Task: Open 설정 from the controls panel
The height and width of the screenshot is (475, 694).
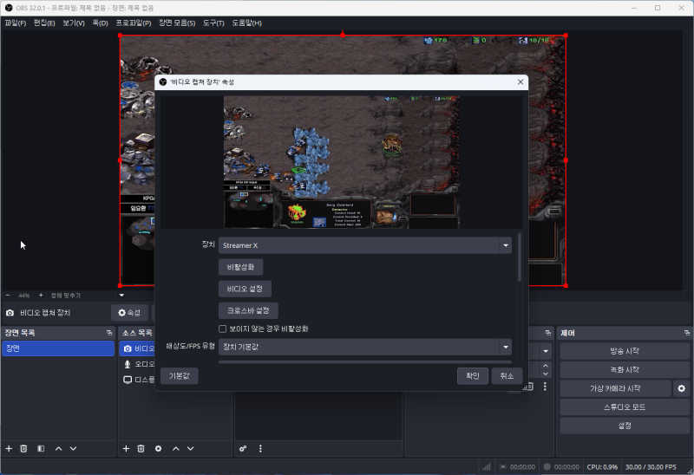Action: click(624, 426)
